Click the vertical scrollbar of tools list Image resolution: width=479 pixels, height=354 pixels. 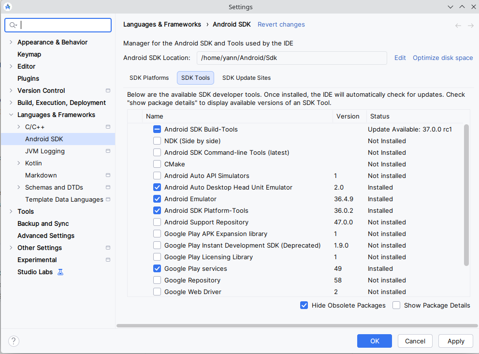coord(466,194)
